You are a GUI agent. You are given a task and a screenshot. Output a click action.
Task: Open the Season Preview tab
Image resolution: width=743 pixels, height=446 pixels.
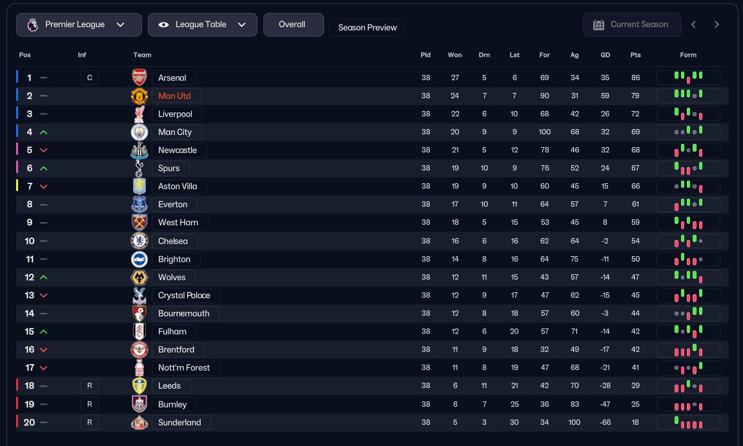367,28
